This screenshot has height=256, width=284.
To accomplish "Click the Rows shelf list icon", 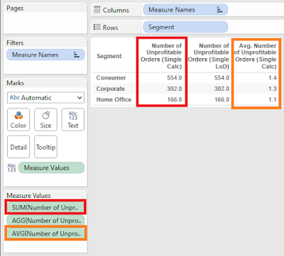I will click(x=97, y=27).
